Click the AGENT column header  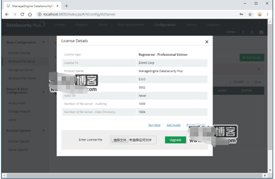coord(222,91)
